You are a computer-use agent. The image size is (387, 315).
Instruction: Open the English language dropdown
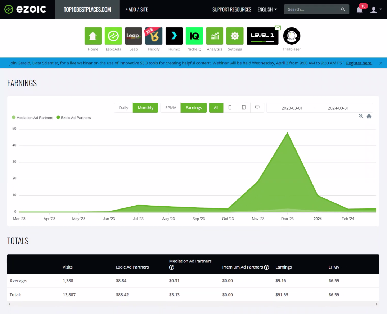(x=267, y=9)
